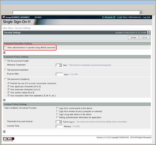Click the return-to-top icon under Password Operation Settings
The height and width of the screenshot is (145, 156).
(x=4, y=52)
